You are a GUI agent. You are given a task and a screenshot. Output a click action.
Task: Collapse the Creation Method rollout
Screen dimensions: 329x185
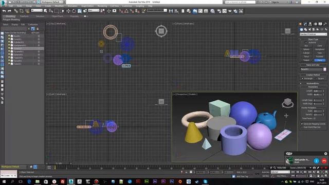313,75
